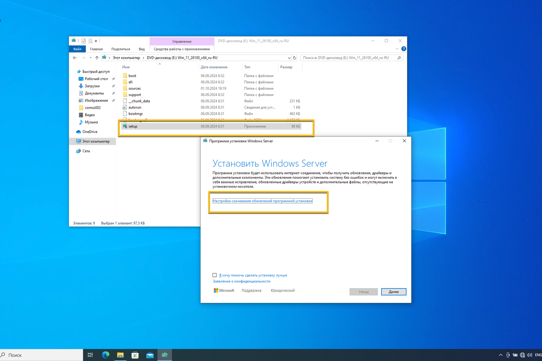Launch Microsoft Edge from taskbar

pyautogui.click(x=106, y=355)
